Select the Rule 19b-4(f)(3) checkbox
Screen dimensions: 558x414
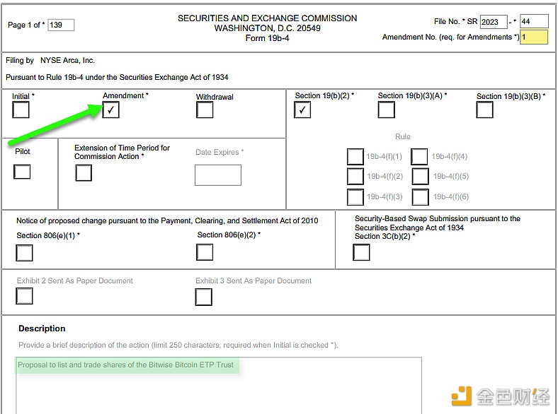pos(355,197)
